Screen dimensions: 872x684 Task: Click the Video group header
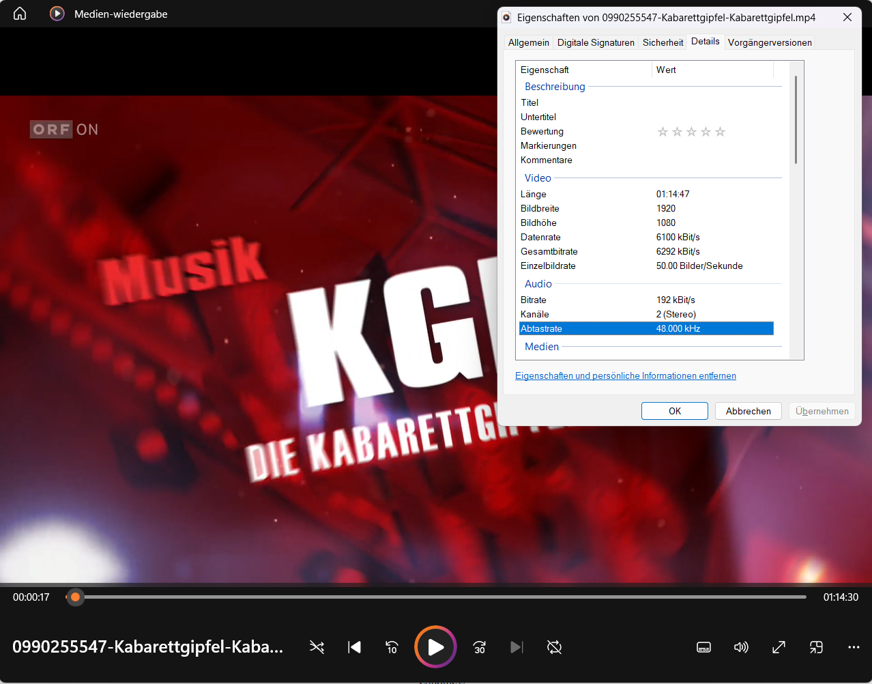pos(538,178)
